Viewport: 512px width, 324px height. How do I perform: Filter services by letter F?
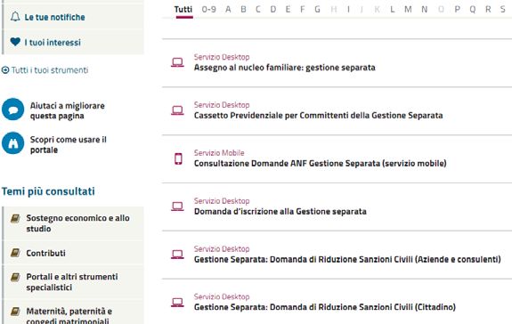click(x=303, y=9)
